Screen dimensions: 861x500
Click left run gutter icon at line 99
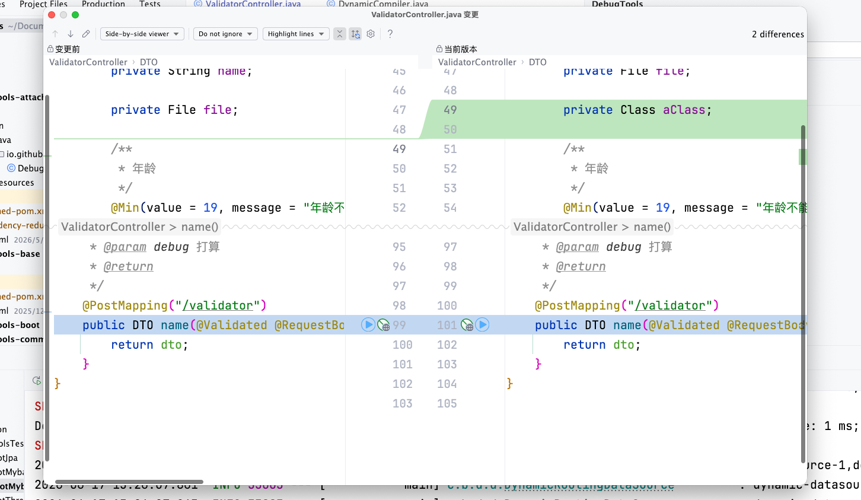coord(368,324)
